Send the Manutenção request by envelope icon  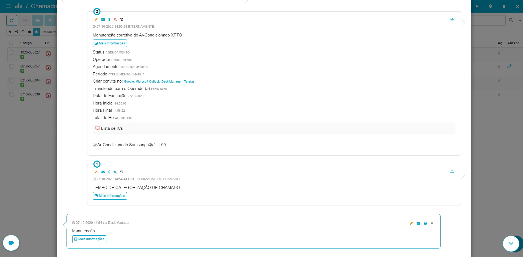pos(418,223)
